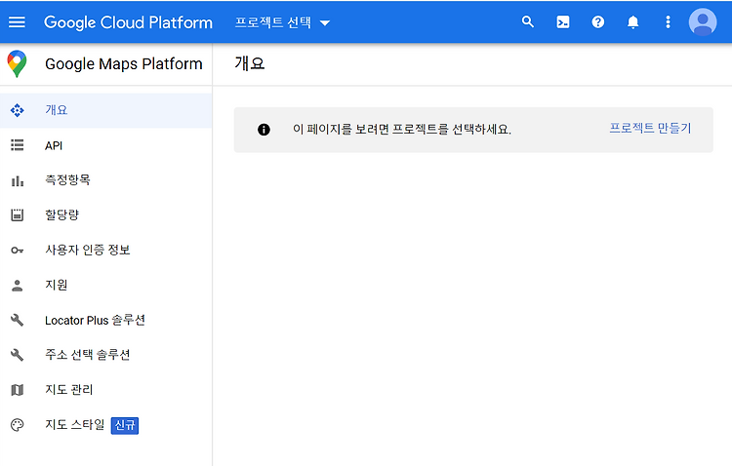Image resolution: width=732 pixels, height=466 pixels.
Task: Click the dropdown arrow next to 프로젝트 선택
Action: 325,22
